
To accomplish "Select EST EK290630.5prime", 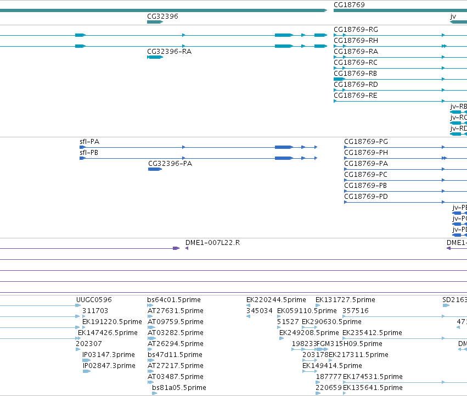I will [332, 322].
